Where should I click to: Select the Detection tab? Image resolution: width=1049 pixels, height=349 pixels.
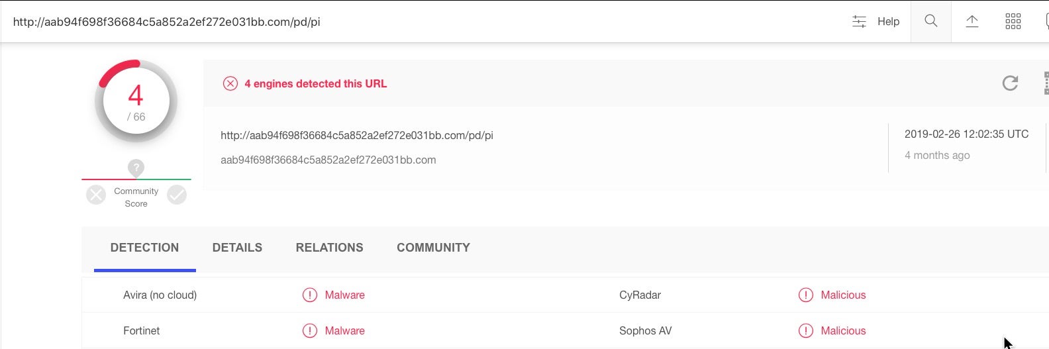144,248
